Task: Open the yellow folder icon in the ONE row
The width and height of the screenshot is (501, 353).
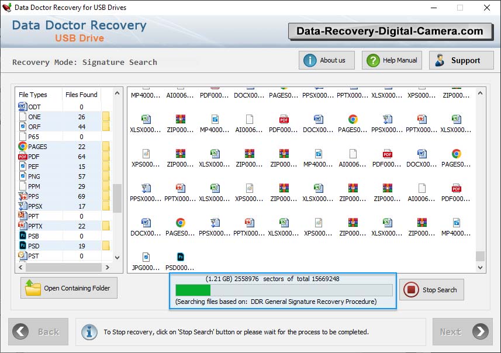Action: pyautogui.click(x=106, y=117)
